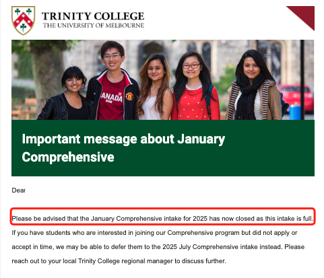The width and height of the screenshot is (324, 278).
Task: Click the red-outlined intake closed sentence
Action: tap(162, 218)
